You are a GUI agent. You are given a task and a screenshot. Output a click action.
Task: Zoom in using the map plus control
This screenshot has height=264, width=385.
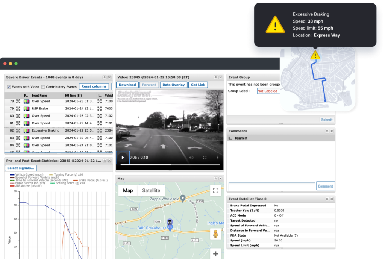(215, 254)
